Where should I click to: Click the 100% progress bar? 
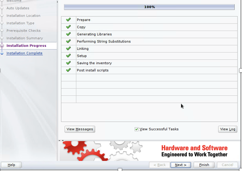(x=149, y=7)
